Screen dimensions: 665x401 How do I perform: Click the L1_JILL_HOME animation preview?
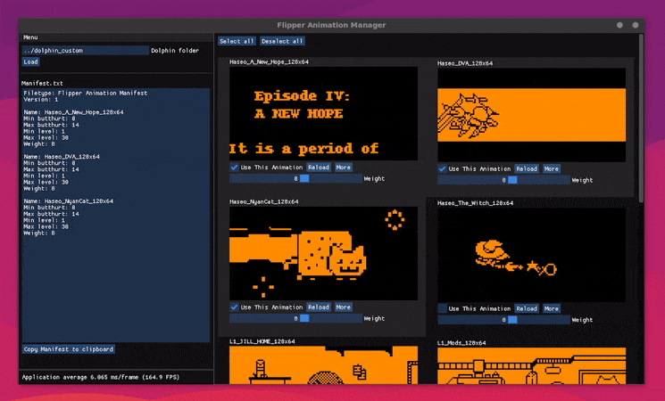pos(324,365)
